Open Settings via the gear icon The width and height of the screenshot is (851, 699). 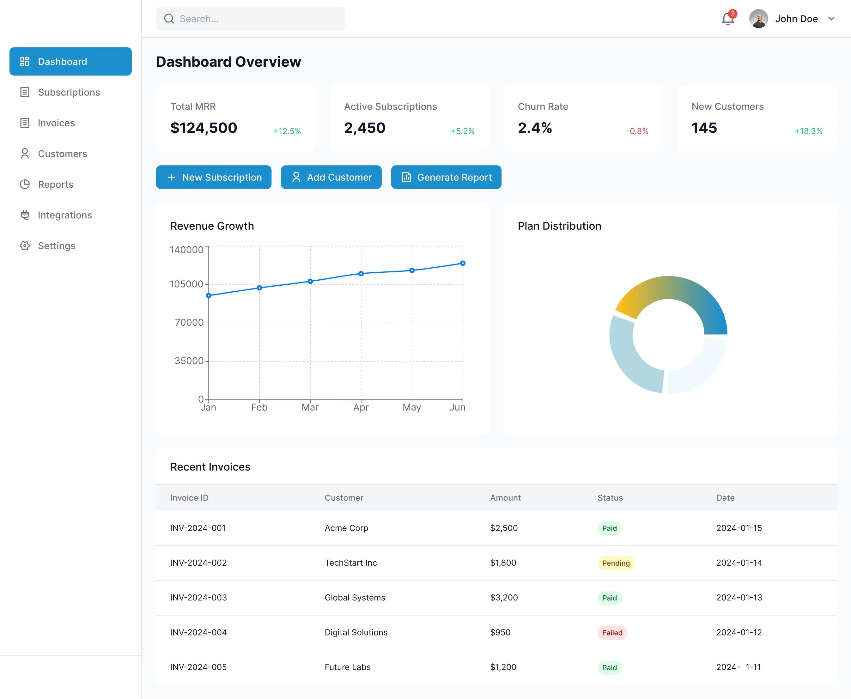25,246
